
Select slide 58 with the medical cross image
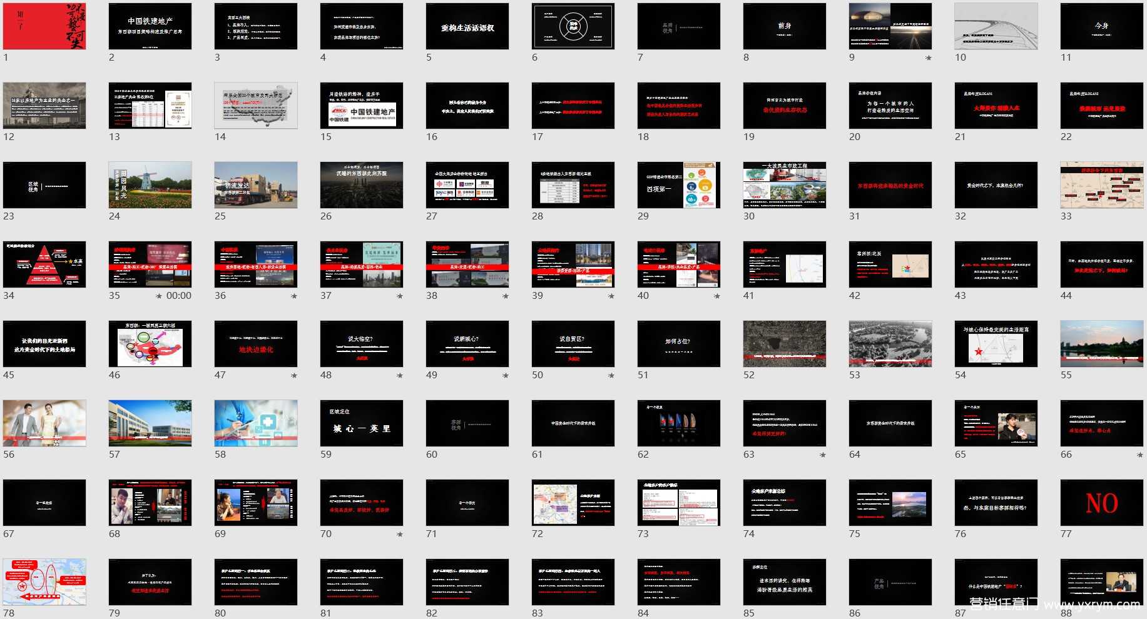(256, 423)
